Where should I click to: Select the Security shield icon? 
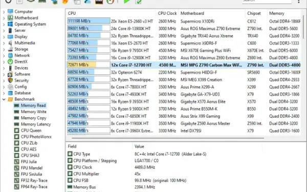10,80
